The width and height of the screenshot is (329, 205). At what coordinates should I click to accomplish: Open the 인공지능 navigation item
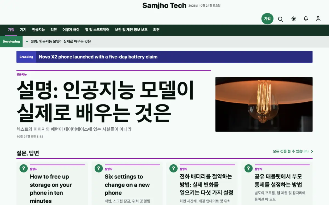[38, 30]
